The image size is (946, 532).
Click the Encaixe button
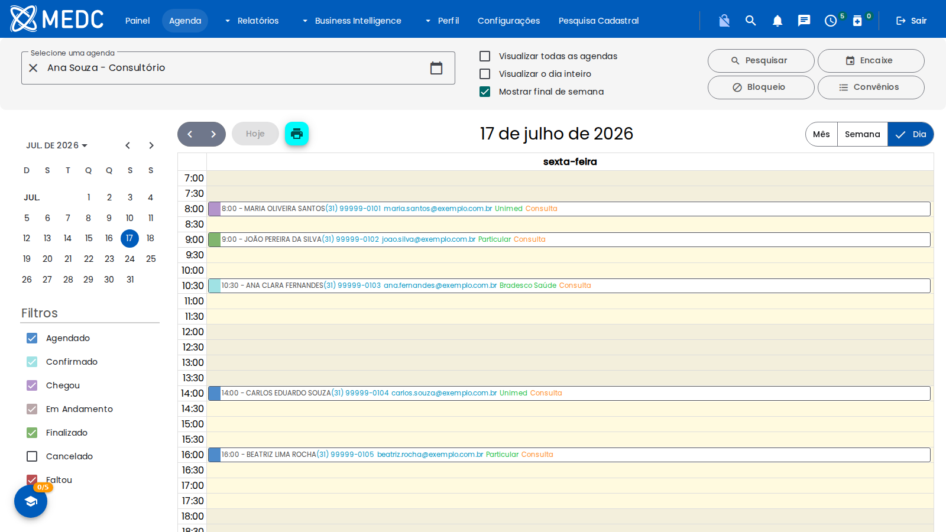871,61
